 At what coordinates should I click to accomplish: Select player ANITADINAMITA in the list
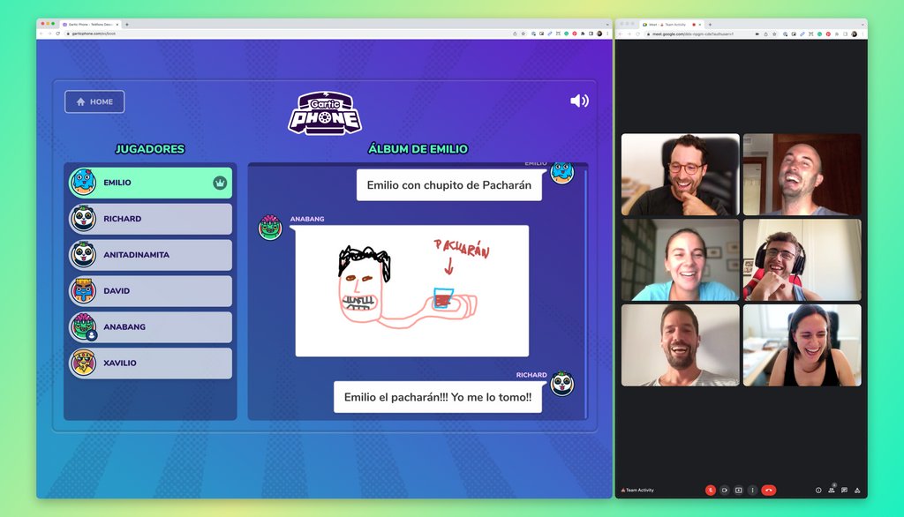click(150, 255)
